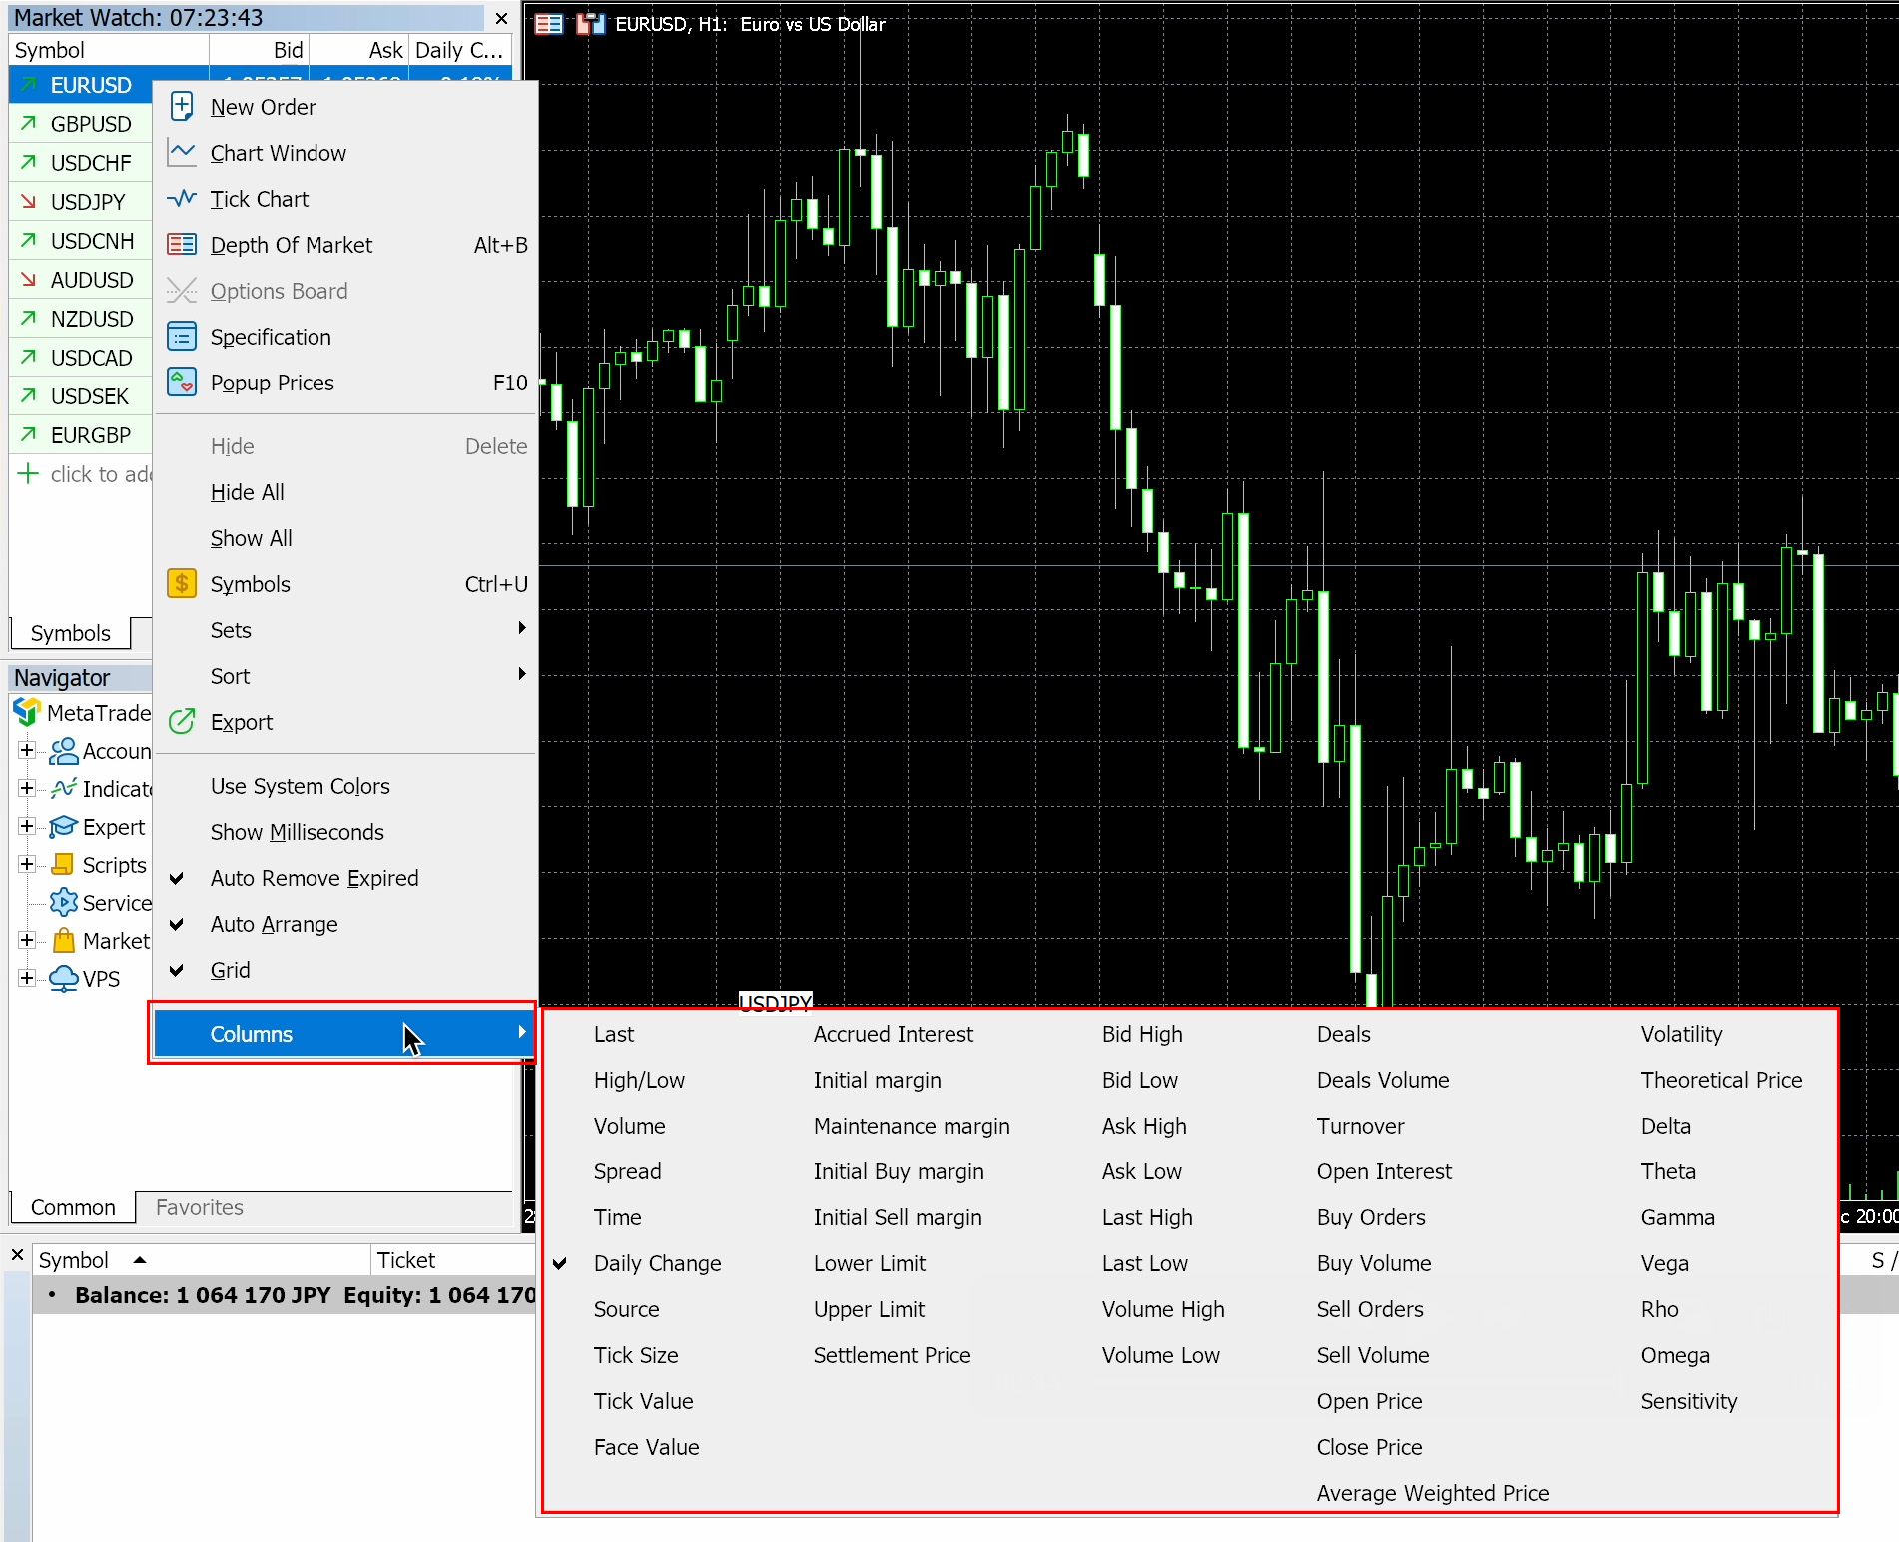Image resolution: width=1899 pixels, height=1542 pixels.
Task: Select GBPUSD row in Market Watch
Action: click(x=90, y=124)
